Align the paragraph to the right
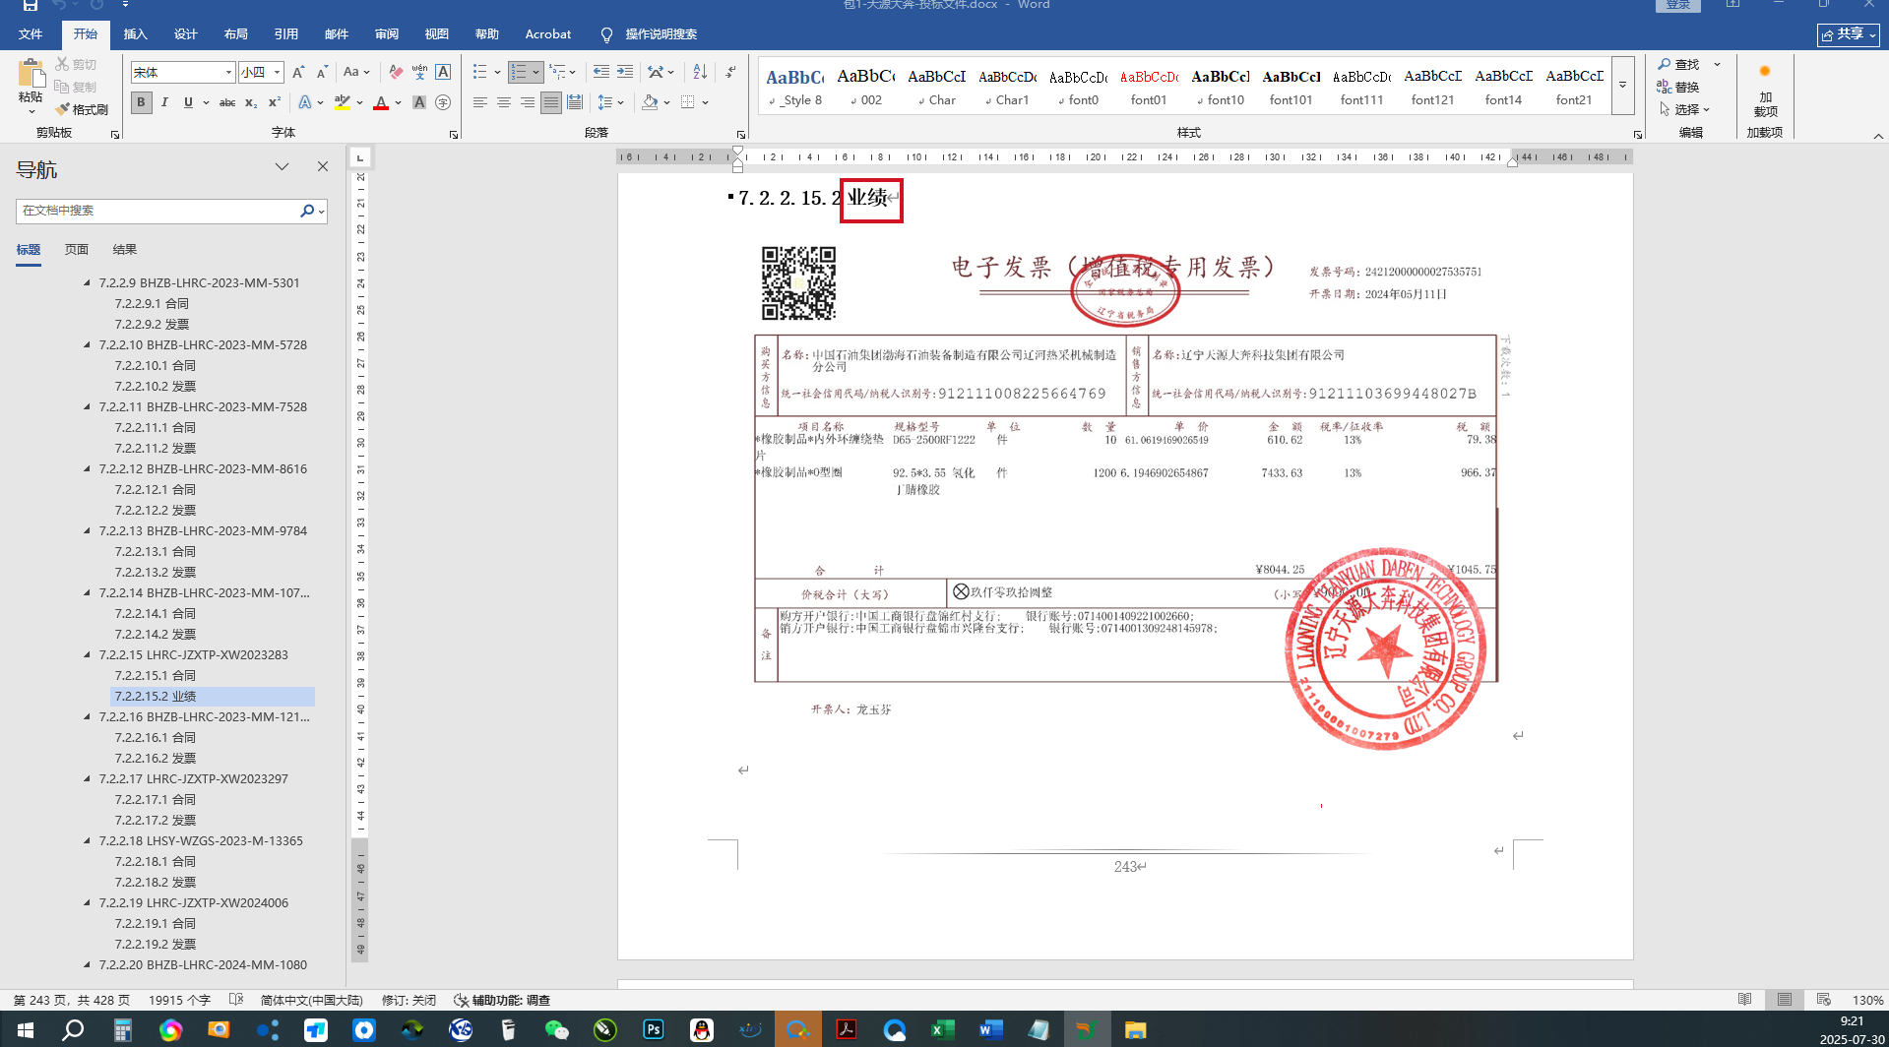This screenshot has height=1047, width=1889. [528, 102]
